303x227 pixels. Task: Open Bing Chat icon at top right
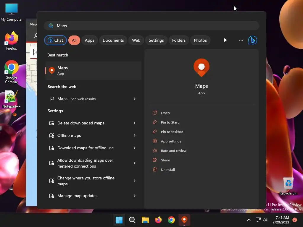coord(252,40)
